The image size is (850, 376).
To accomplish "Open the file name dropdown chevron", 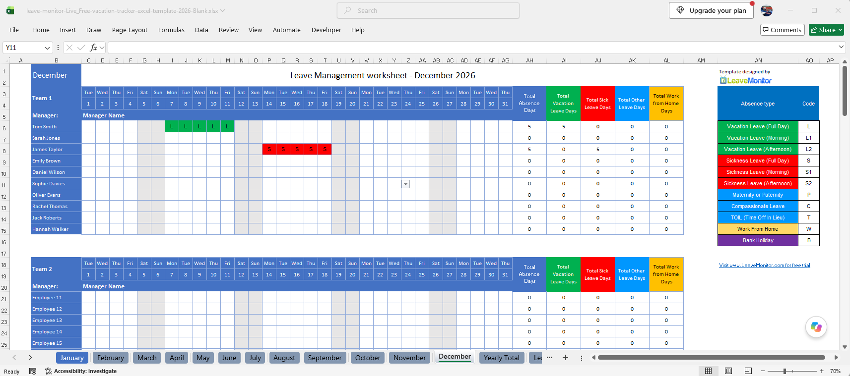I will coord(222,10).
